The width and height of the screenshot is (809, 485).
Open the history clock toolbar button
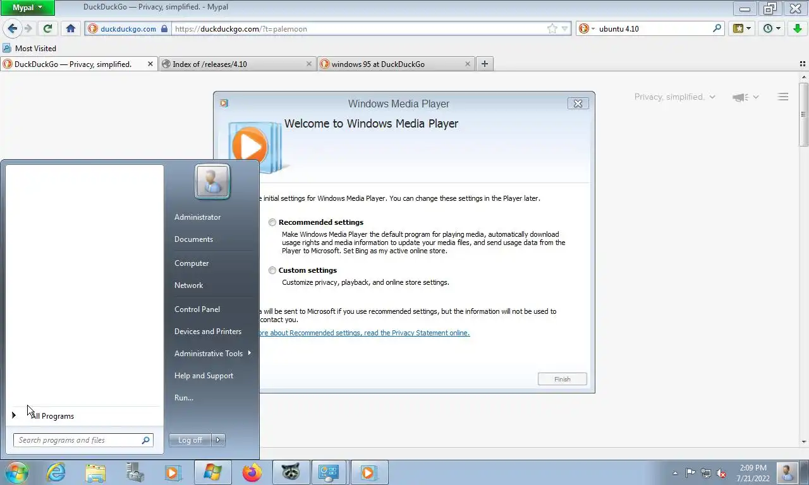click(771, 28)
